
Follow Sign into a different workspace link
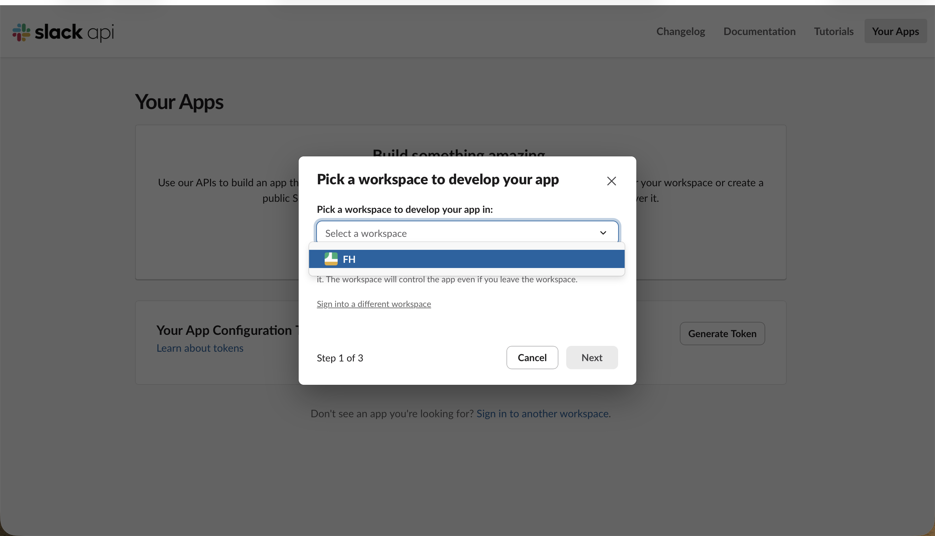374,304
